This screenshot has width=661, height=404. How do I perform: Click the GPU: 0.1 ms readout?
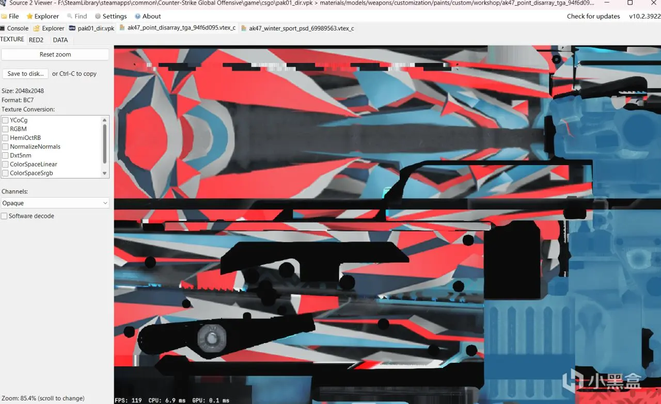(x=211, y=400)
